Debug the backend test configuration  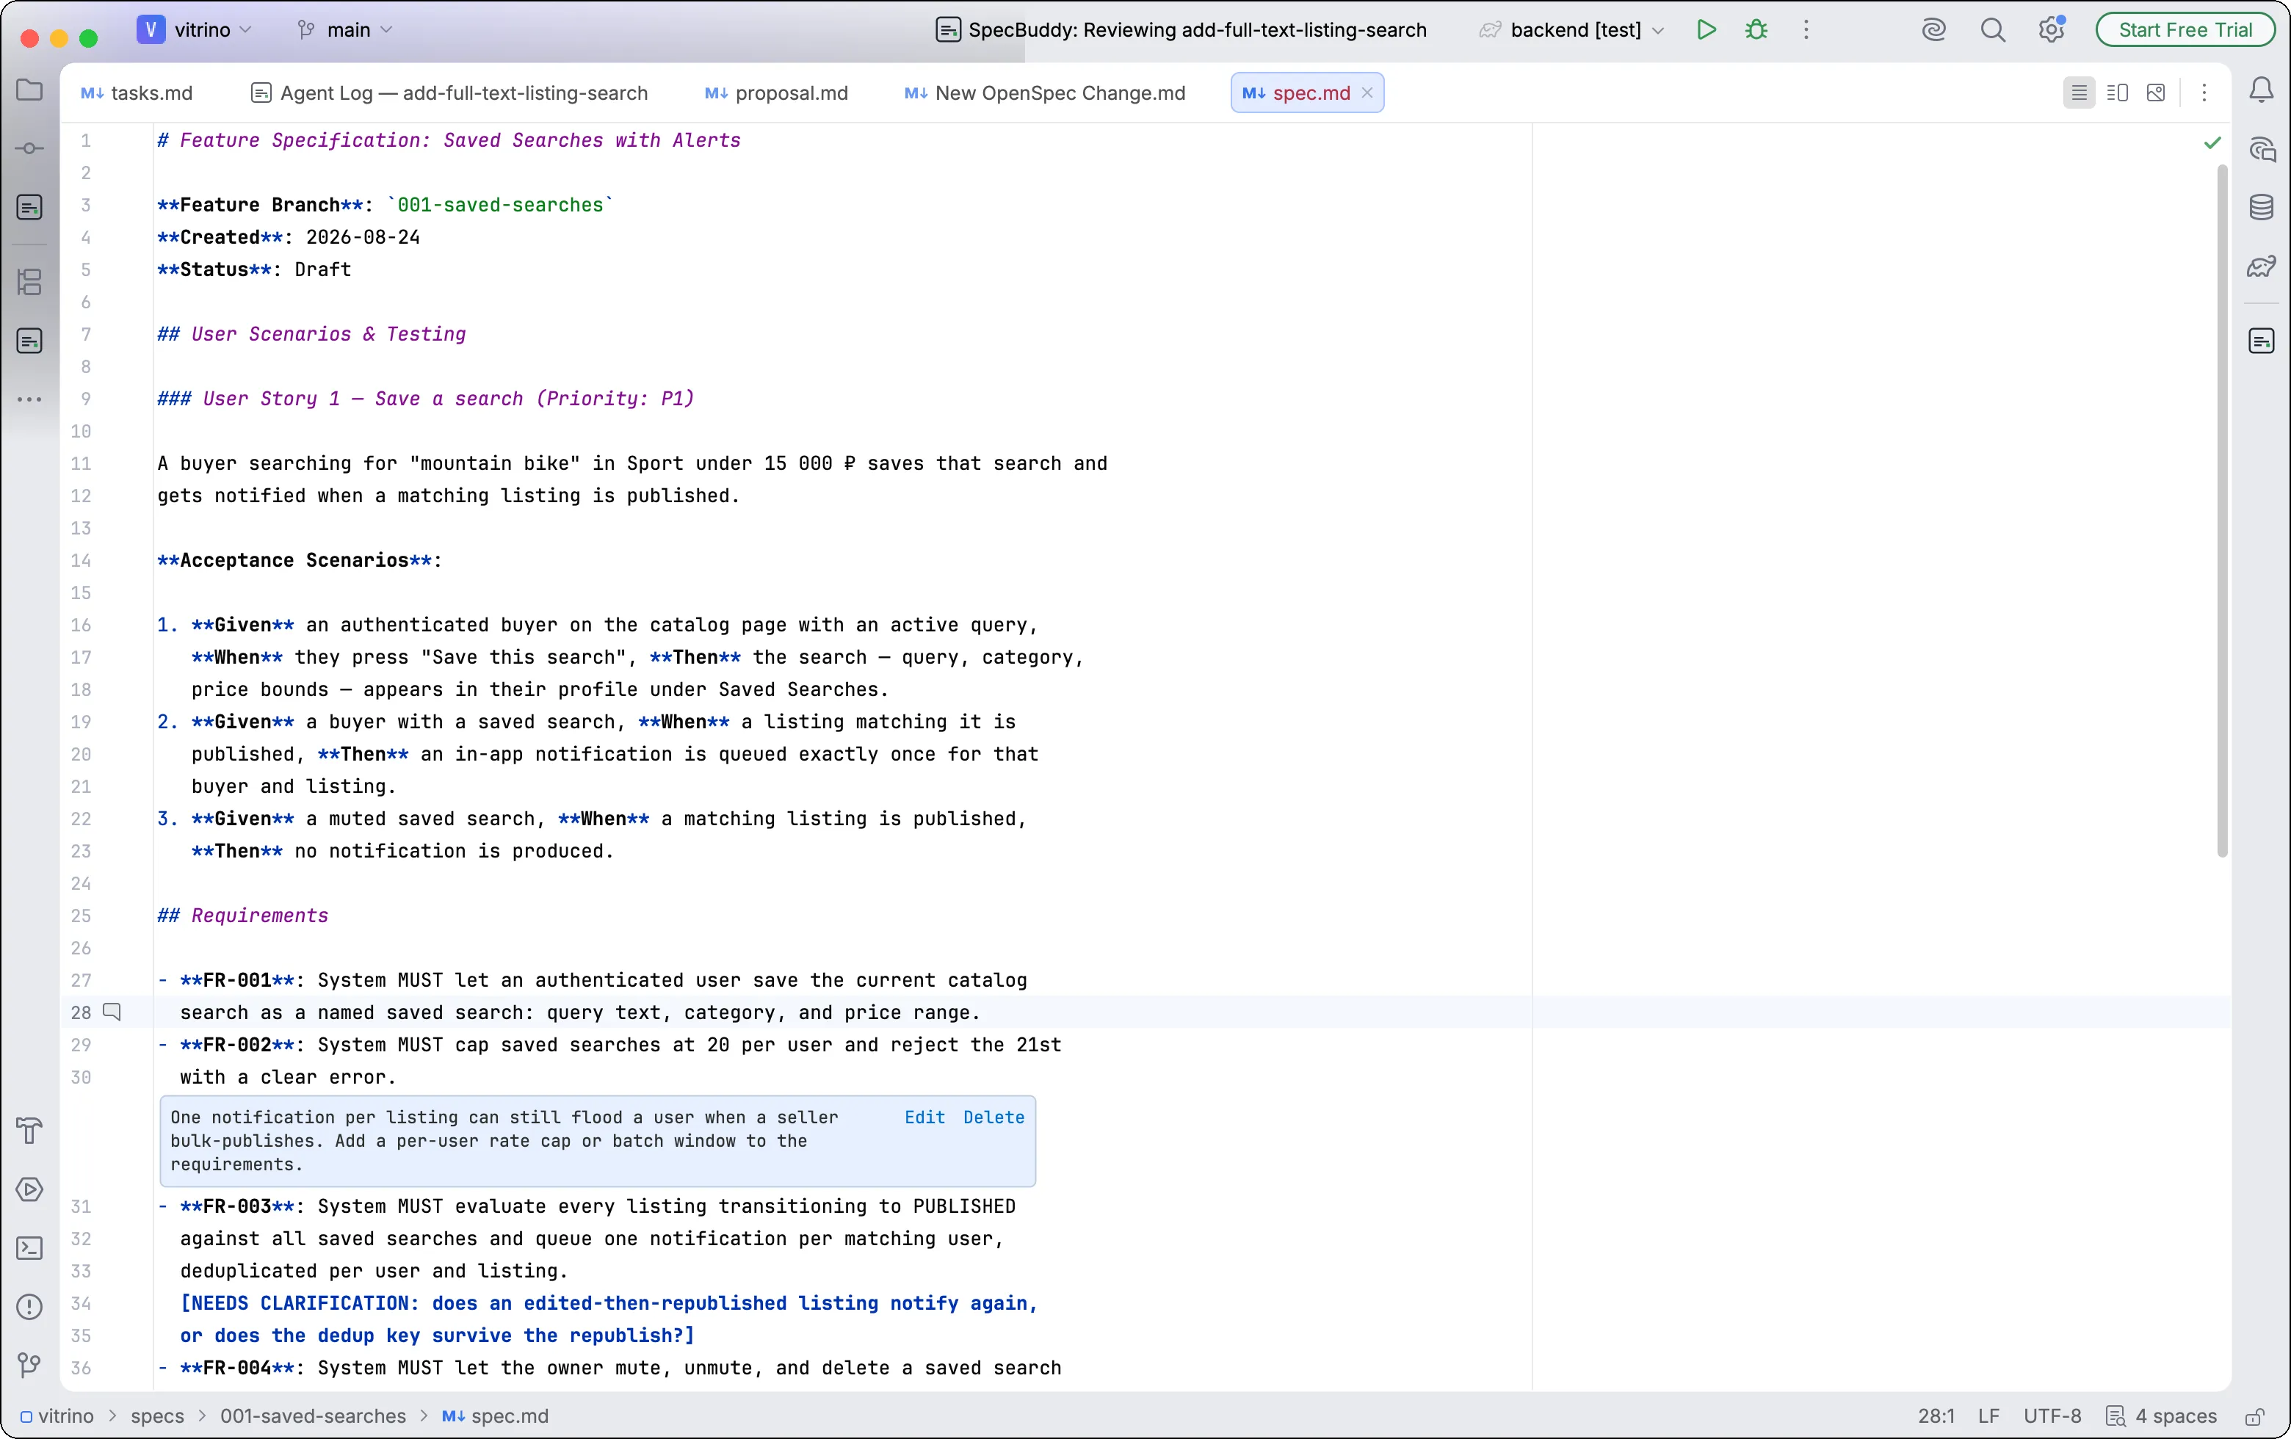[x=1756, y=29]
